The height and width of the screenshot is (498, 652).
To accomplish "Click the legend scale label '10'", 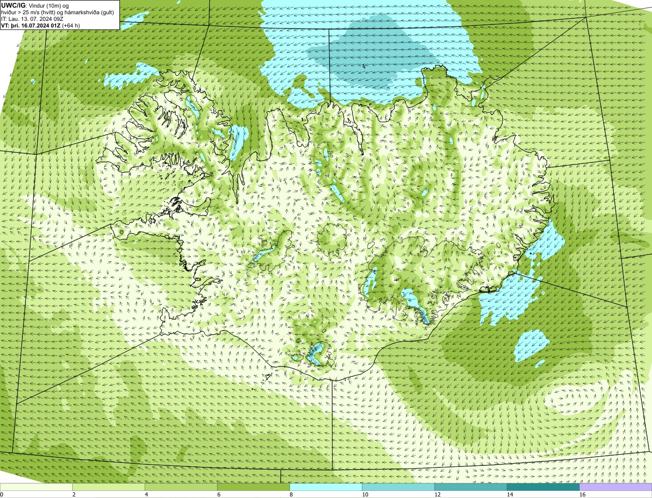I will pyautogui.click(x=365, y=494).
